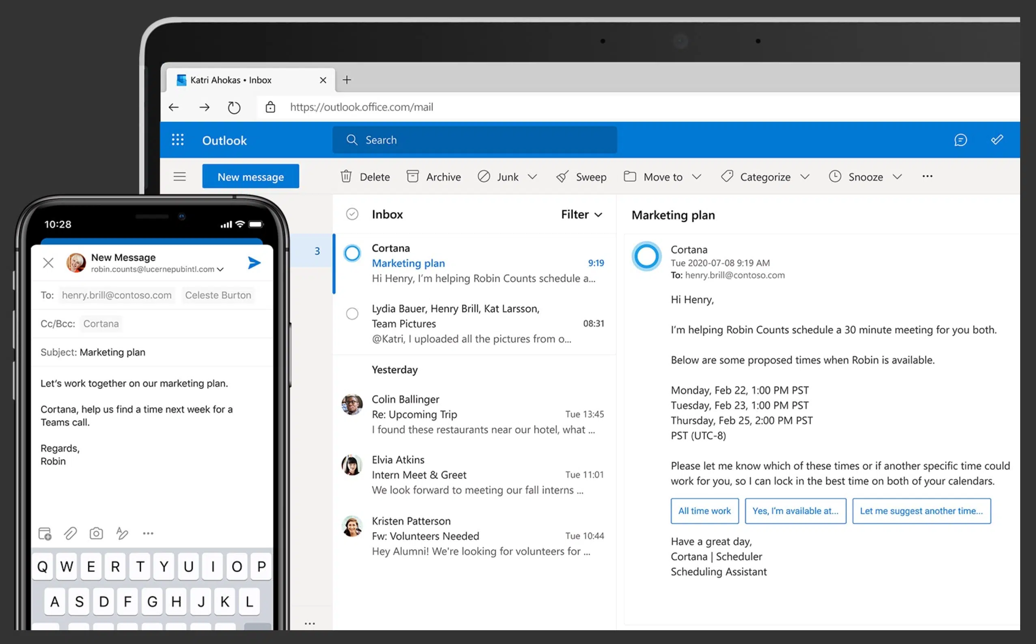The height and width of the screenshot is (644, 1036).
Task: Open more compose options on phone
Action: point(148,533)
